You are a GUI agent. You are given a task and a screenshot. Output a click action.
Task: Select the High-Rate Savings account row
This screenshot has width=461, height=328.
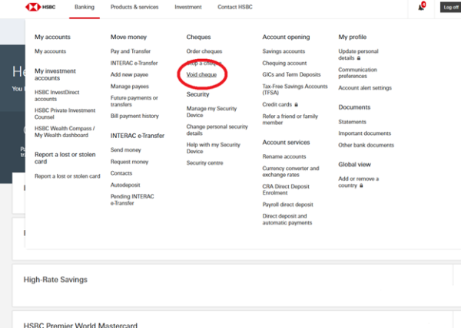coord(230,280)
